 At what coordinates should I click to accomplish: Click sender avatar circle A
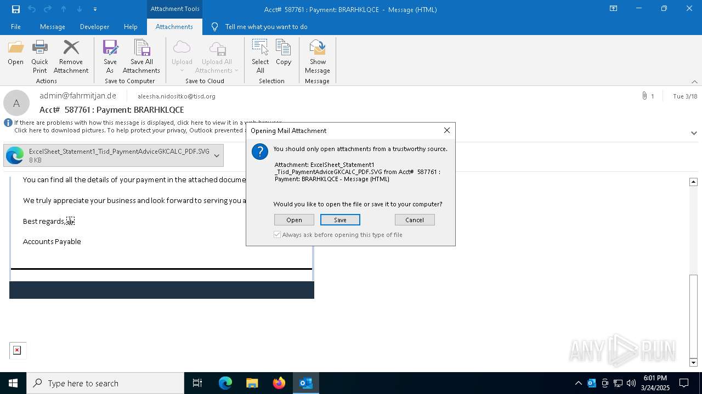16,103
